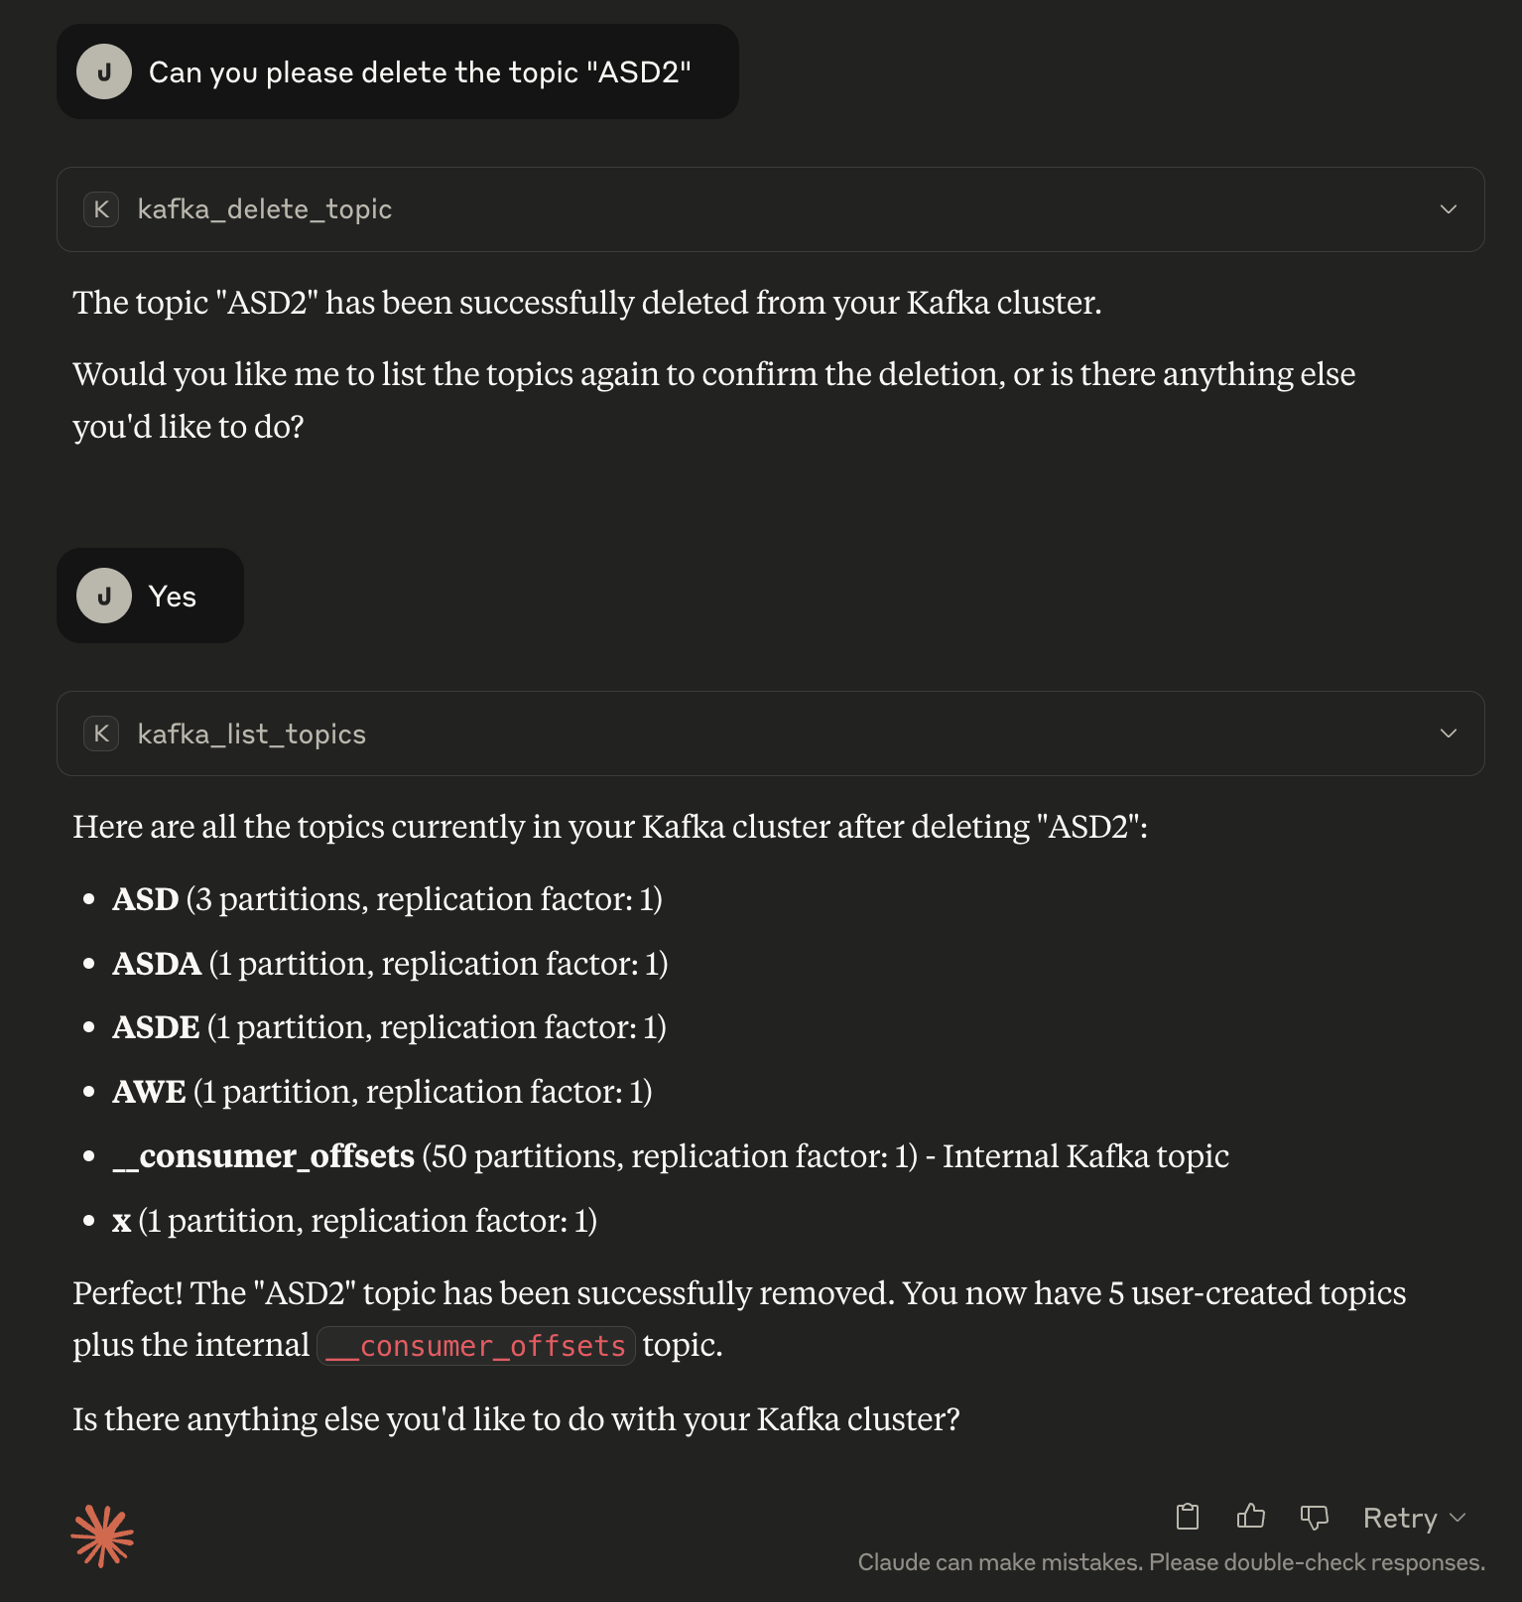Click the "Yes" user message bubble
The image size is (1522, 1602).
pos(150,596)
